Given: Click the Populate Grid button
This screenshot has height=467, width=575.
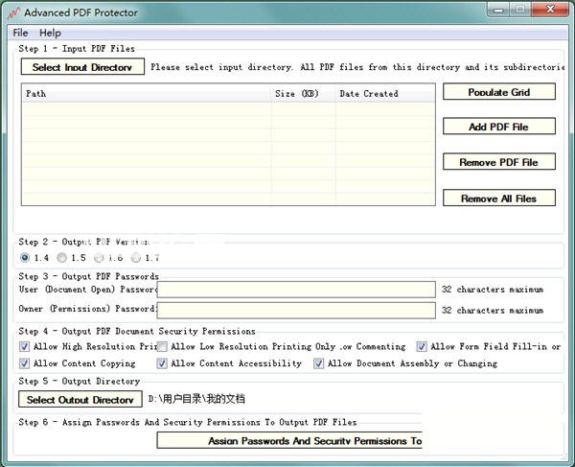Looking at the screenshot, I should [499, 92].
